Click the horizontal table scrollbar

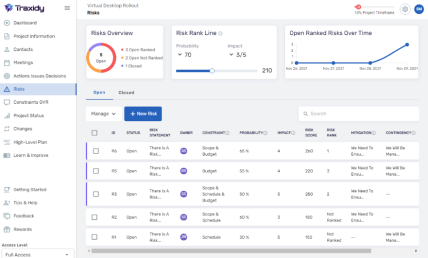pyautogui.click(x=231, y=251)
